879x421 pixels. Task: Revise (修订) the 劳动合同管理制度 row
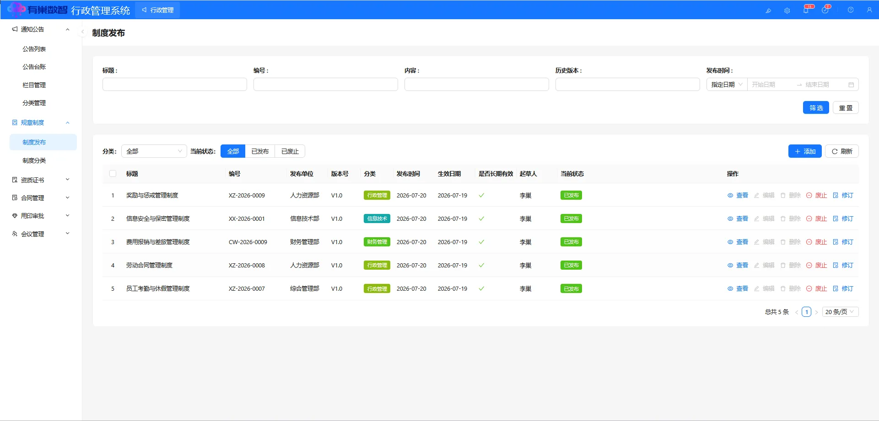click(x=843, y=265)
